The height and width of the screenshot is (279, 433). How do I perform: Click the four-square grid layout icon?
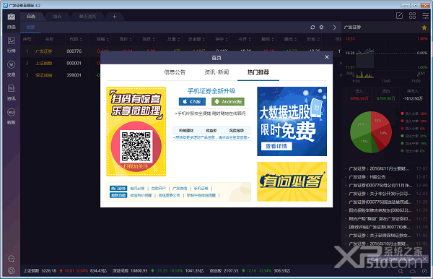point(412,15)
